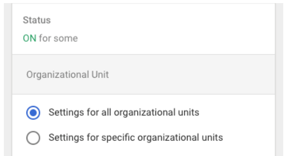Choose the specific organizational units radio button
Viewport: 291px width, 156px height.
point(33,138)
